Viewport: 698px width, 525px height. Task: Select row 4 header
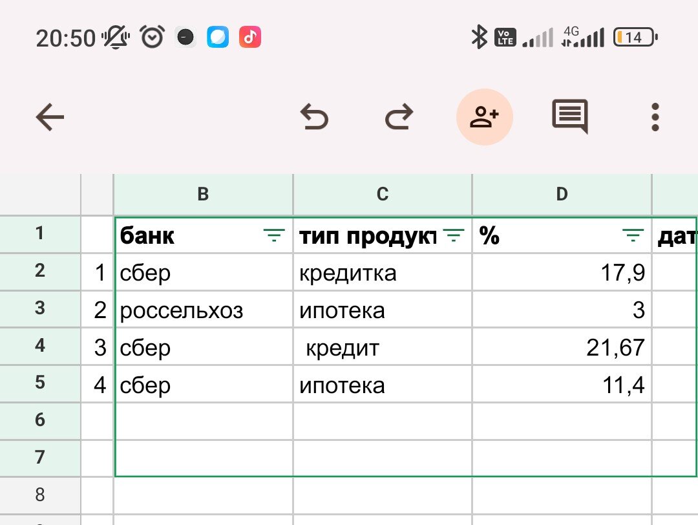[40, 347]
